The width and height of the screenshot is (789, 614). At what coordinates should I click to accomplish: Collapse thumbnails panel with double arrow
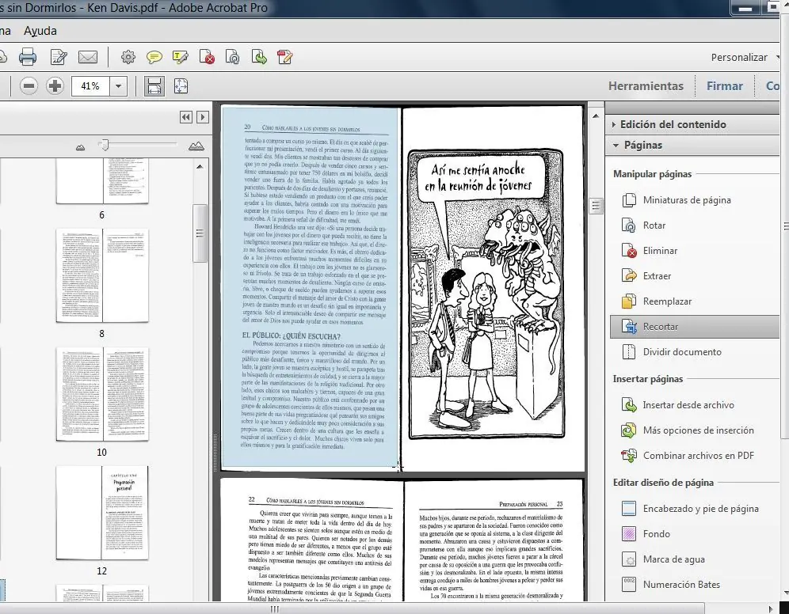[185, 117]
